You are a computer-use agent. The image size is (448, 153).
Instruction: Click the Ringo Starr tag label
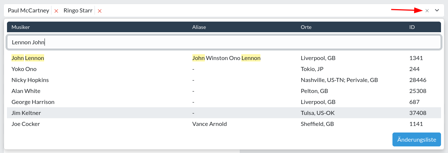pyautogui.click(x=78, y=11)
